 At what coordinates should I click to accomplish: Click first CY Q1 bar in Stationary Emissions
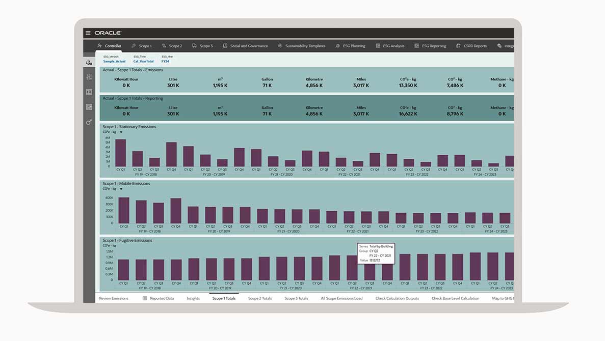click(x=120, y=153)
